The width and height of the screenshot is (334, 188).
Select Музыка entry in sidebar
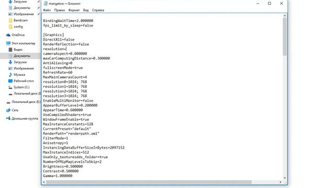pos(19,75)
